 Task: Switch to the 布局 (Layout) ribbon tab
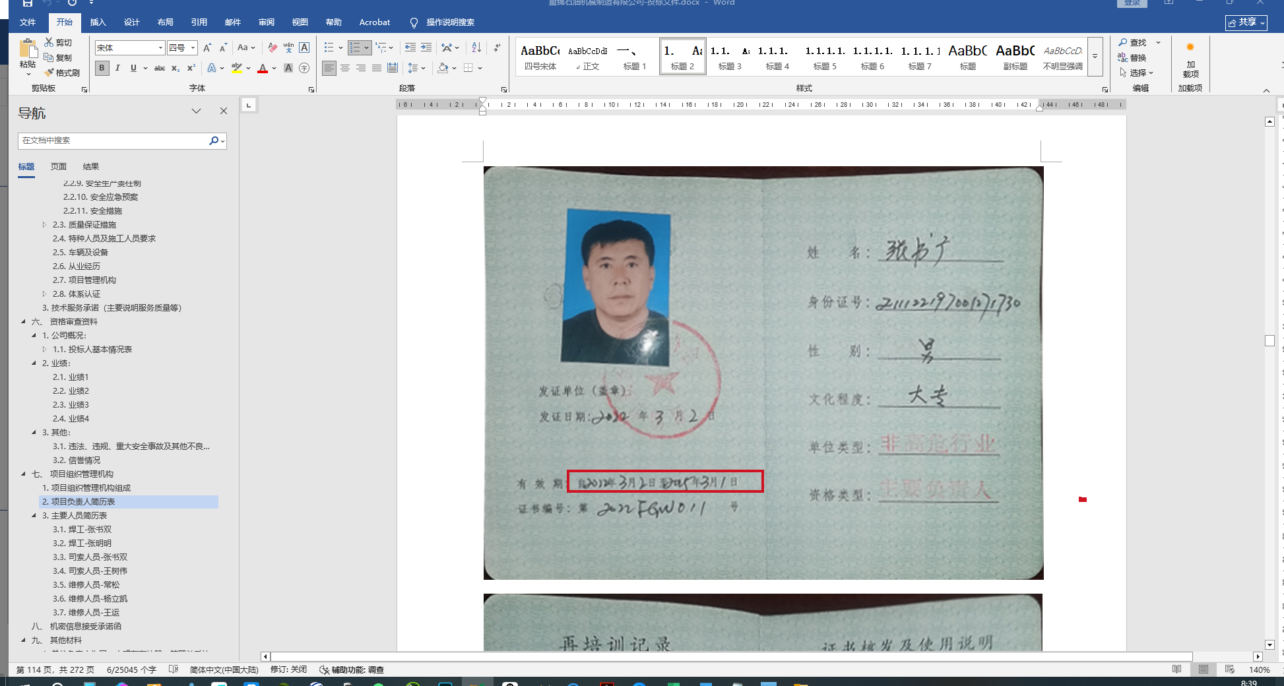[165, 22]
